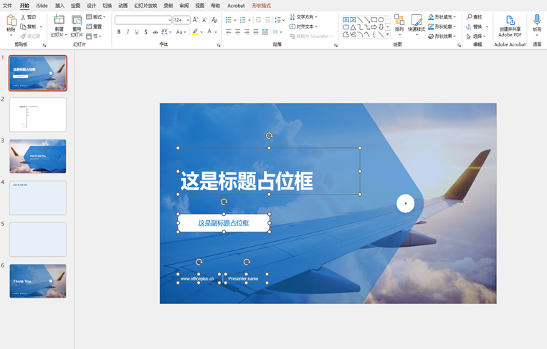Image resolution: width=547 pixels, height=349 pixels.
Task: Click the rotate handle above the title box
Action: (x=270, y=136)
